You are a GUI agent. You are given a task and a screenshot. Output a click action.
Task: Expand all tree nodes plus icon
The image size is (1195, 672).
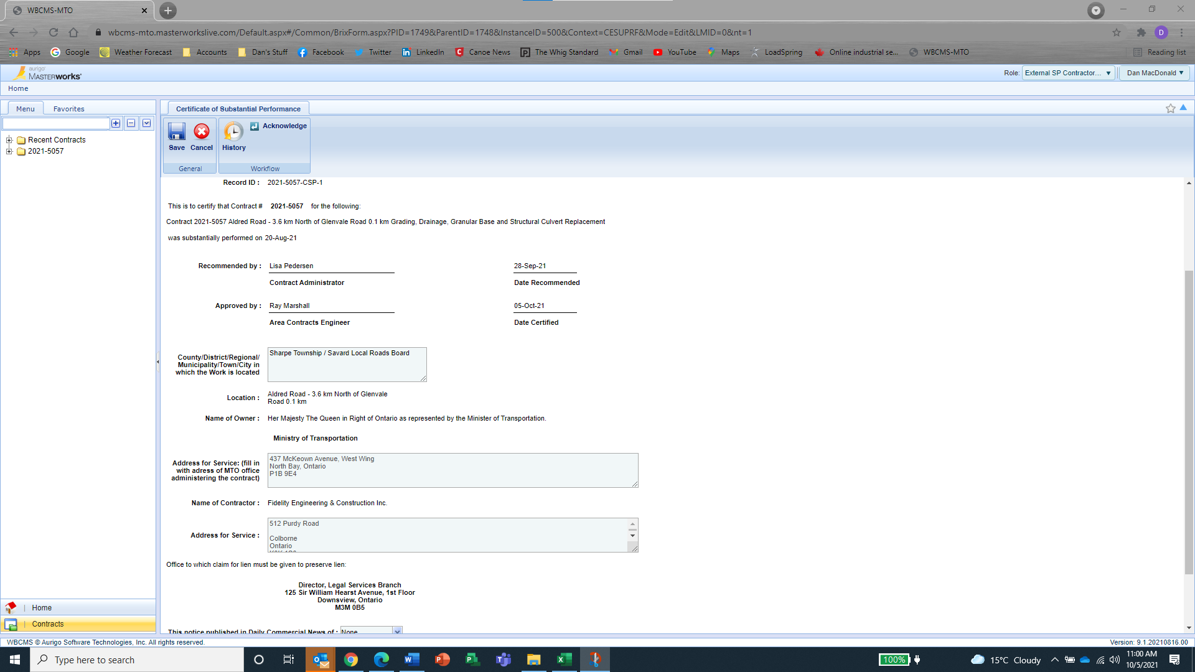116,123
